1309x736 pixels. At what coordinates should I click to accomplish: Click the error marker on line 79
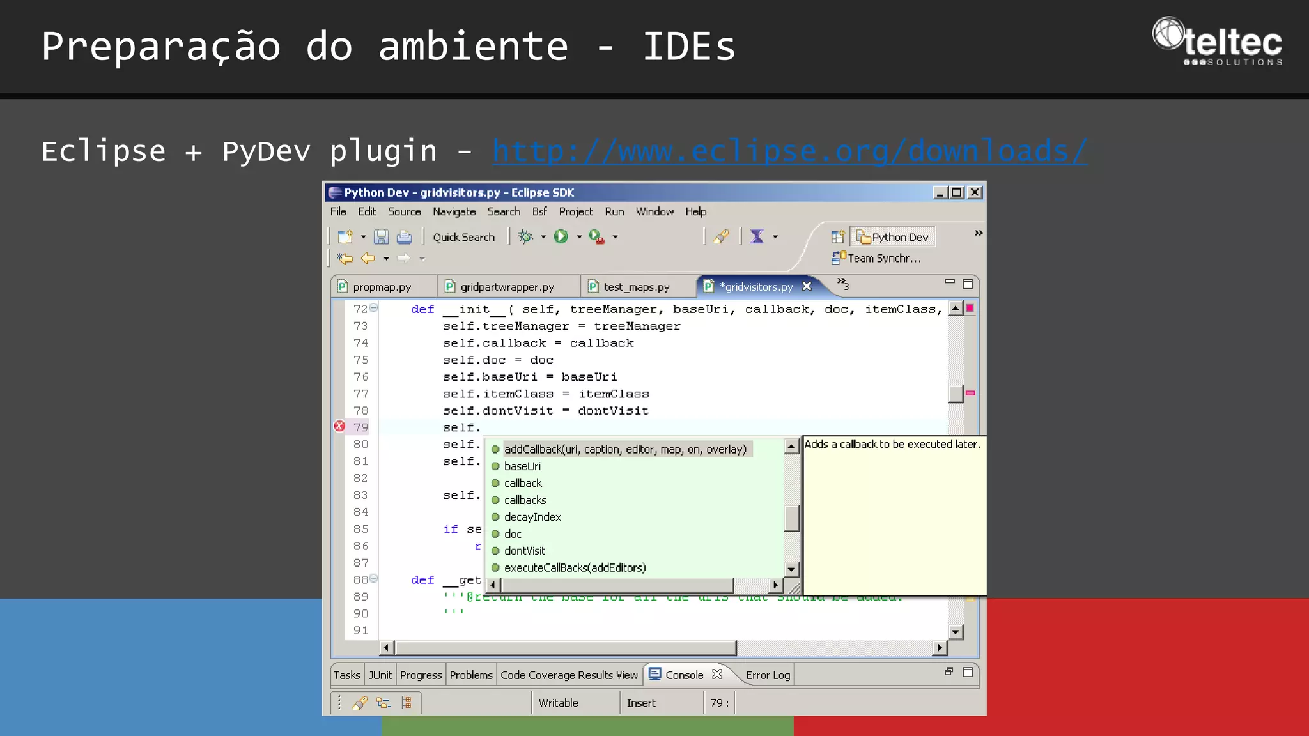point(340,426)
